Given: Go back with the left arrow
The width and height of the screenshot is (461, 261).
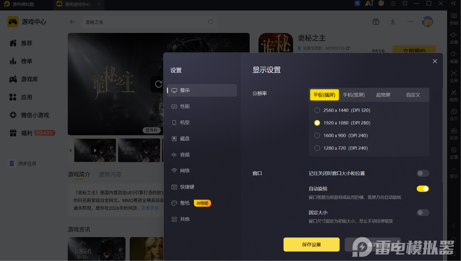Looking at the screenshot, I should (73, 22).
